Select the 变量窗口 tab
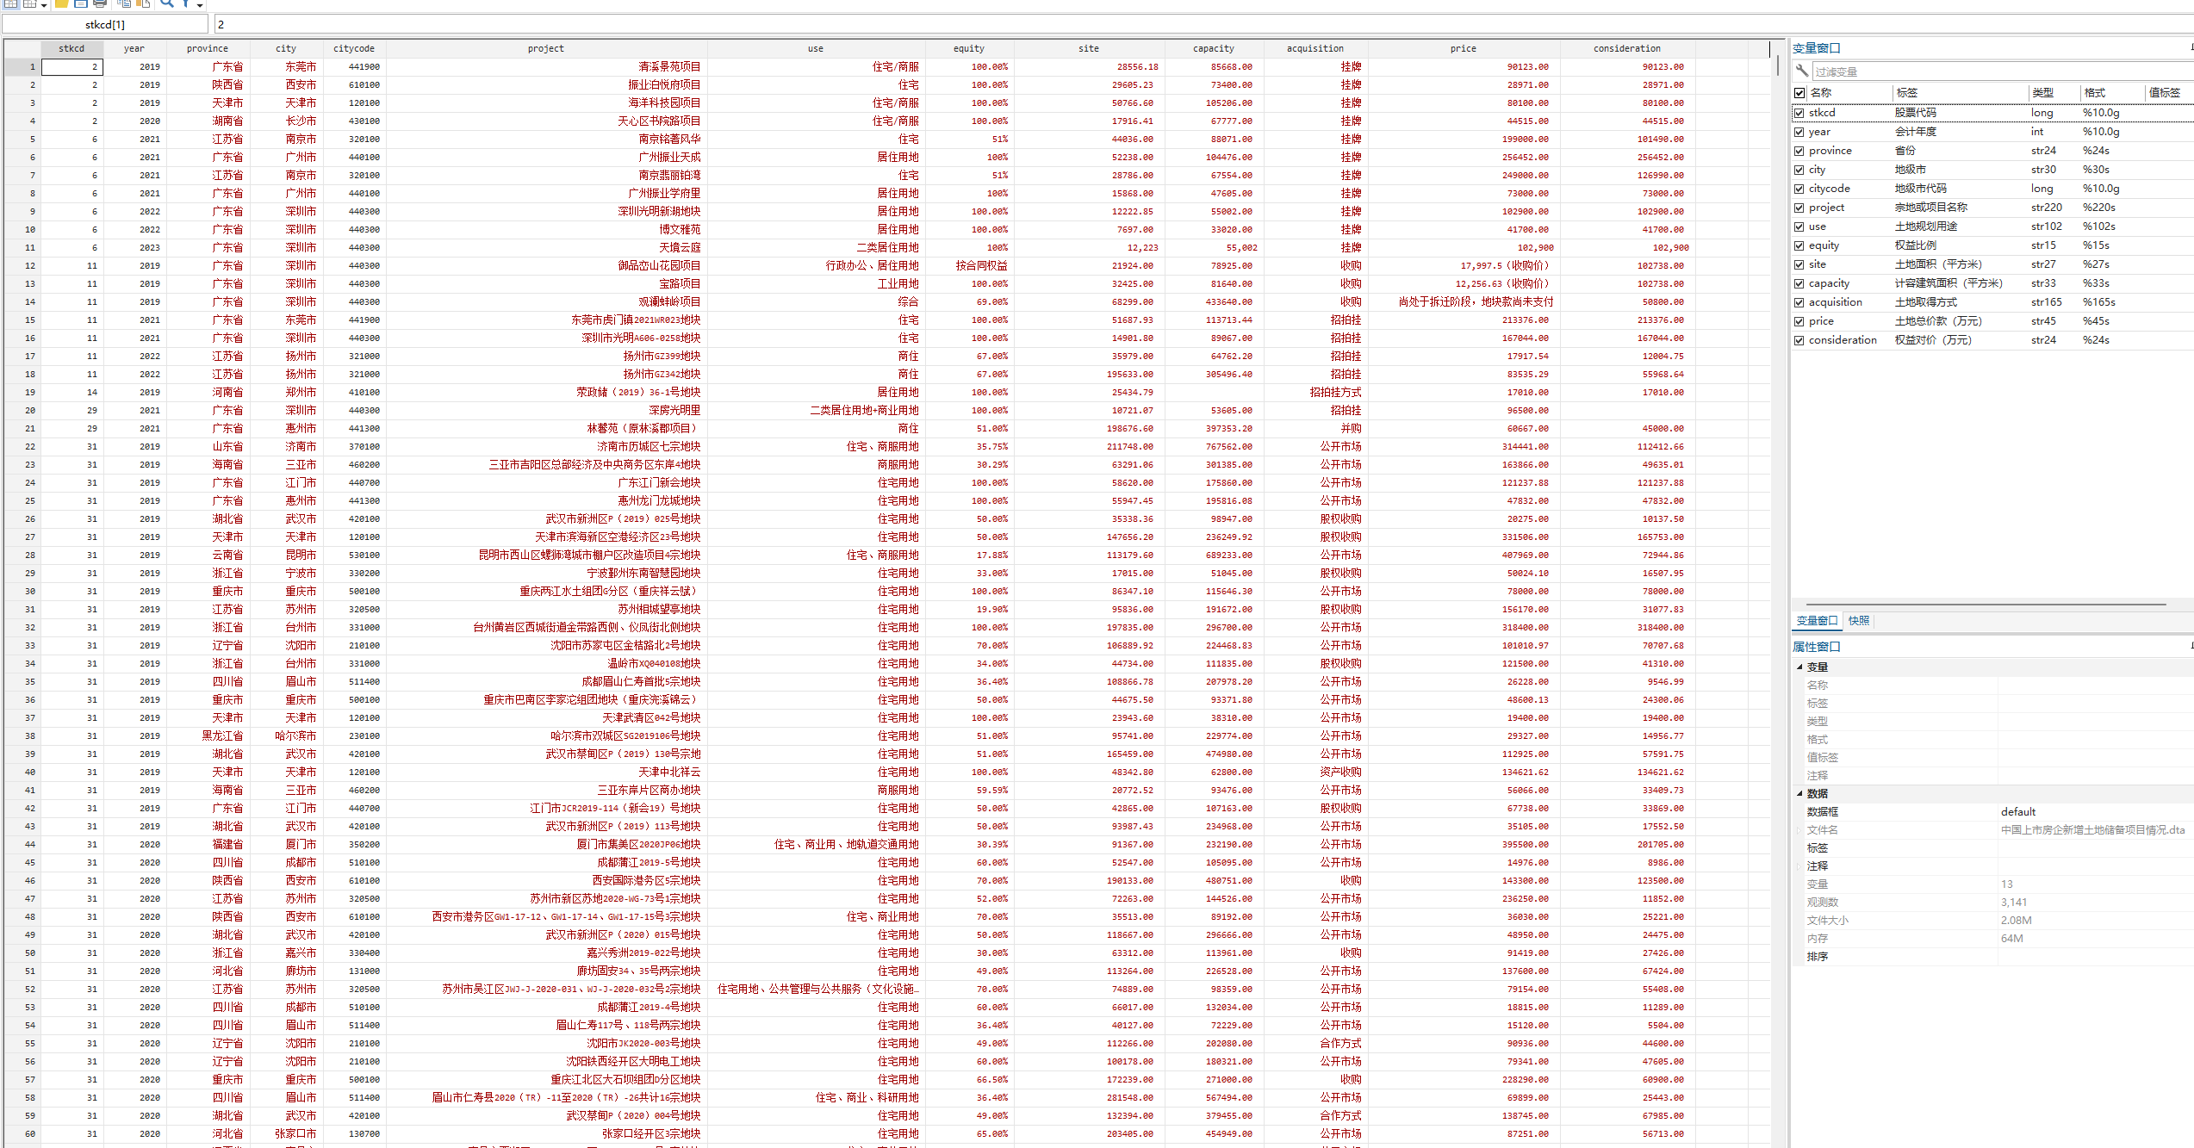 click(1816, 621)
